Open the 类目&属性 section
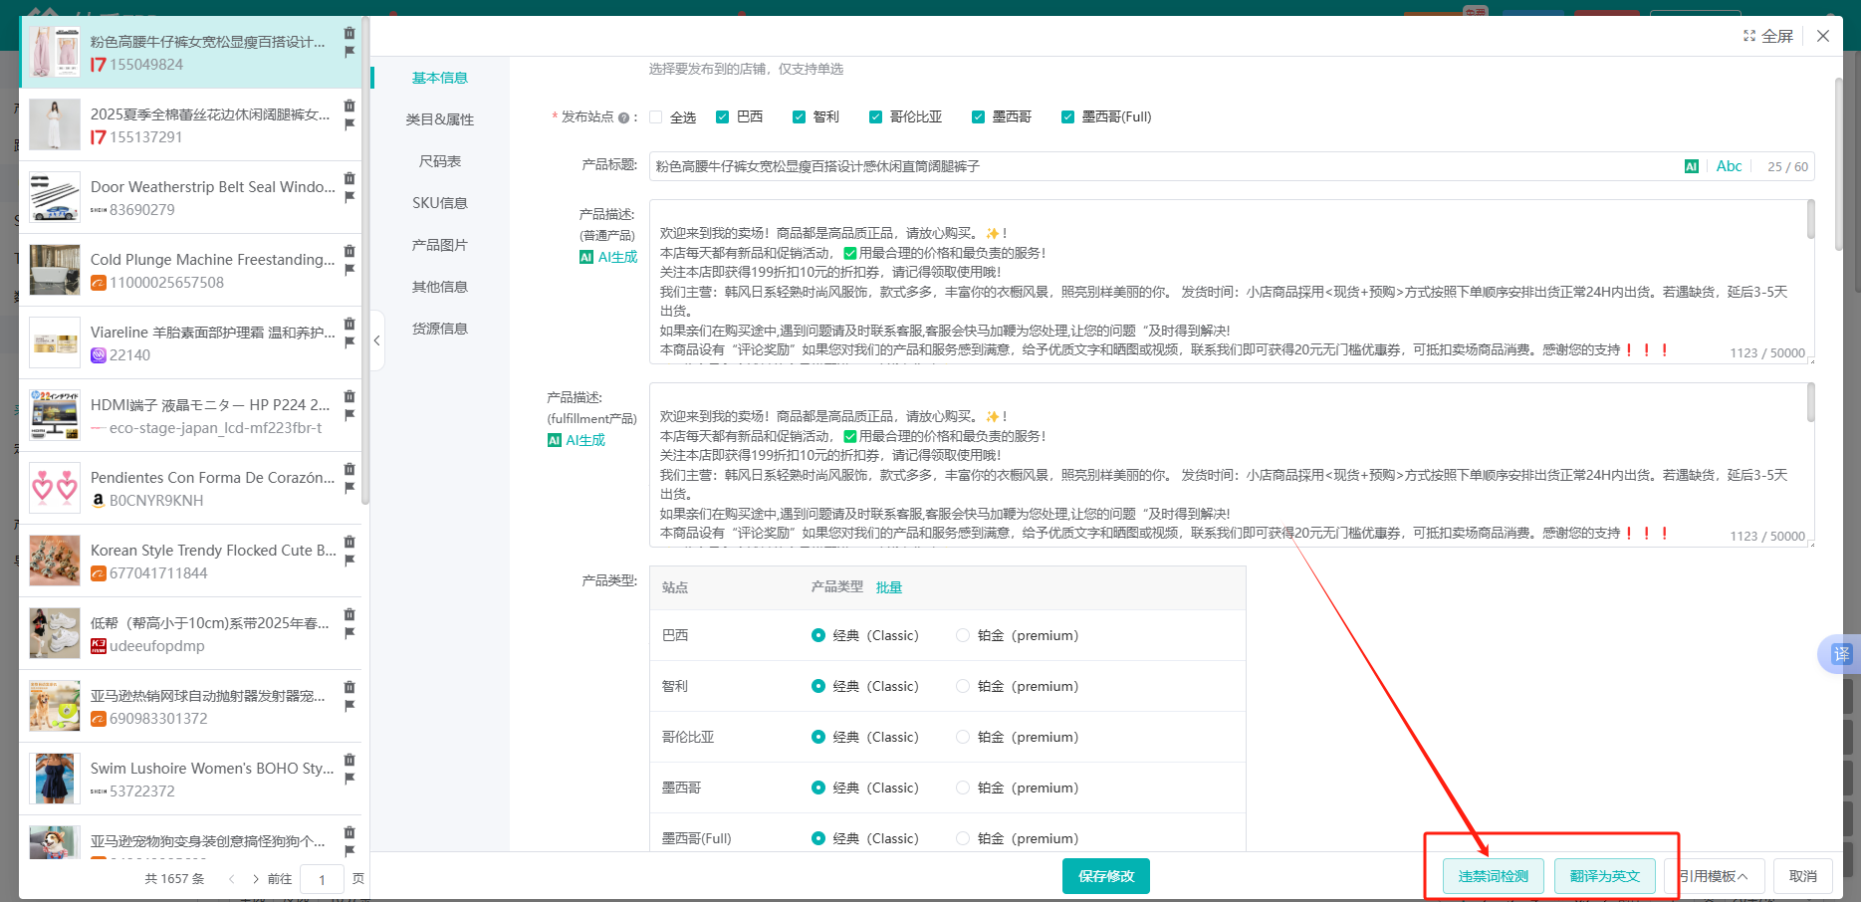Image resolution: width=1861 pixels, height=902 pixels. pos(439,119)
